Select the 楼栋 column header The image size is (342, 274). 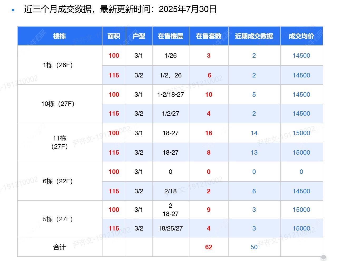click(x=60, y=36)
